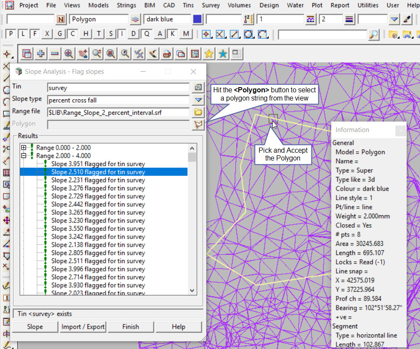Viewport: 420px width, 349px height.
Task: Click the yellow star icon in view toolbar
Action: point(209,53)
